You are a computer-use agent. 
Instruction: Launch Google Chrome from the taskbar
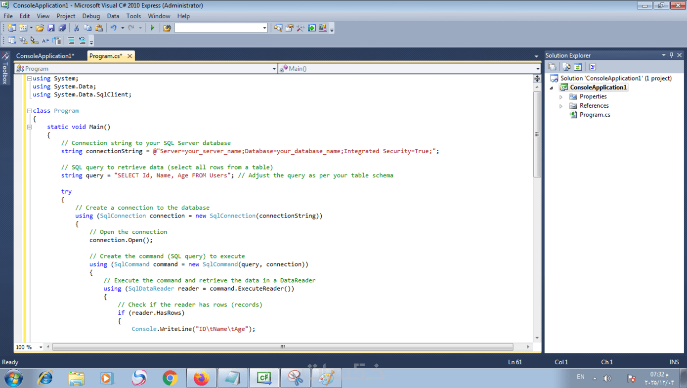click(x=170, y=379)
